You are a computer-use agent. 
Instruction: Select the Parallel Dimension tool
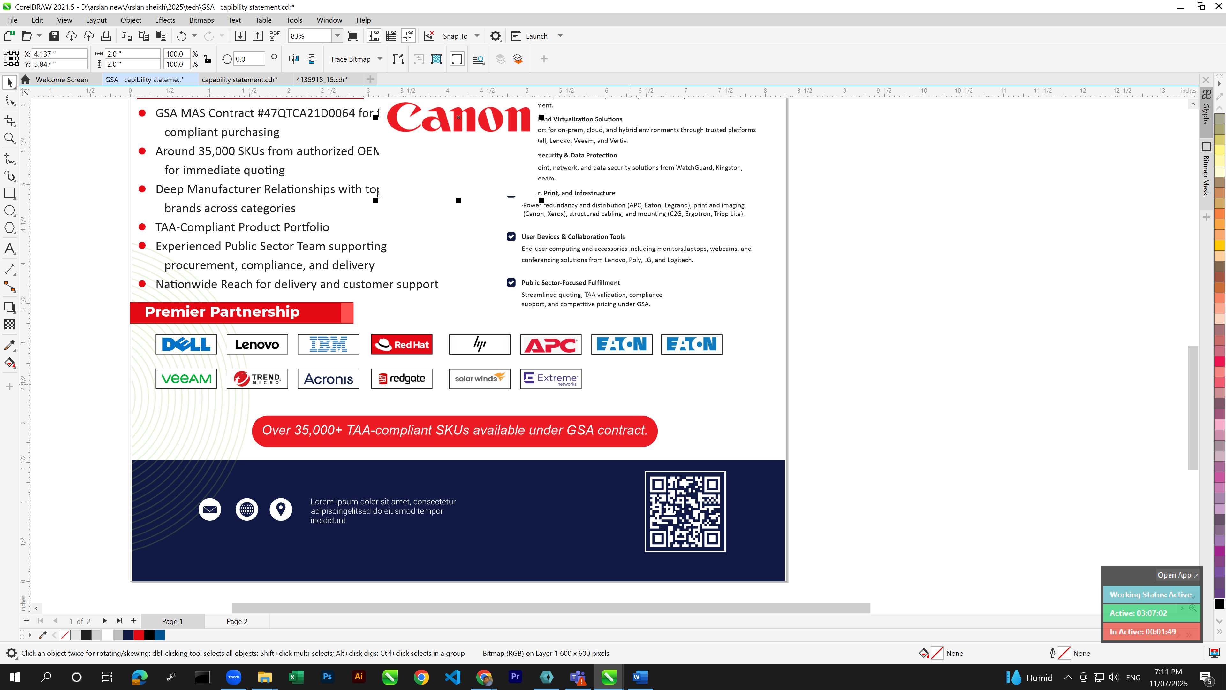pos(10,269)
